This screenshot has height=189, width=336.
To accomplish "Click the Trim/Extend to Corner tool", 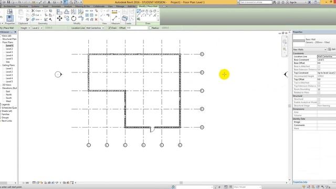I will click(x=80, y=18).
